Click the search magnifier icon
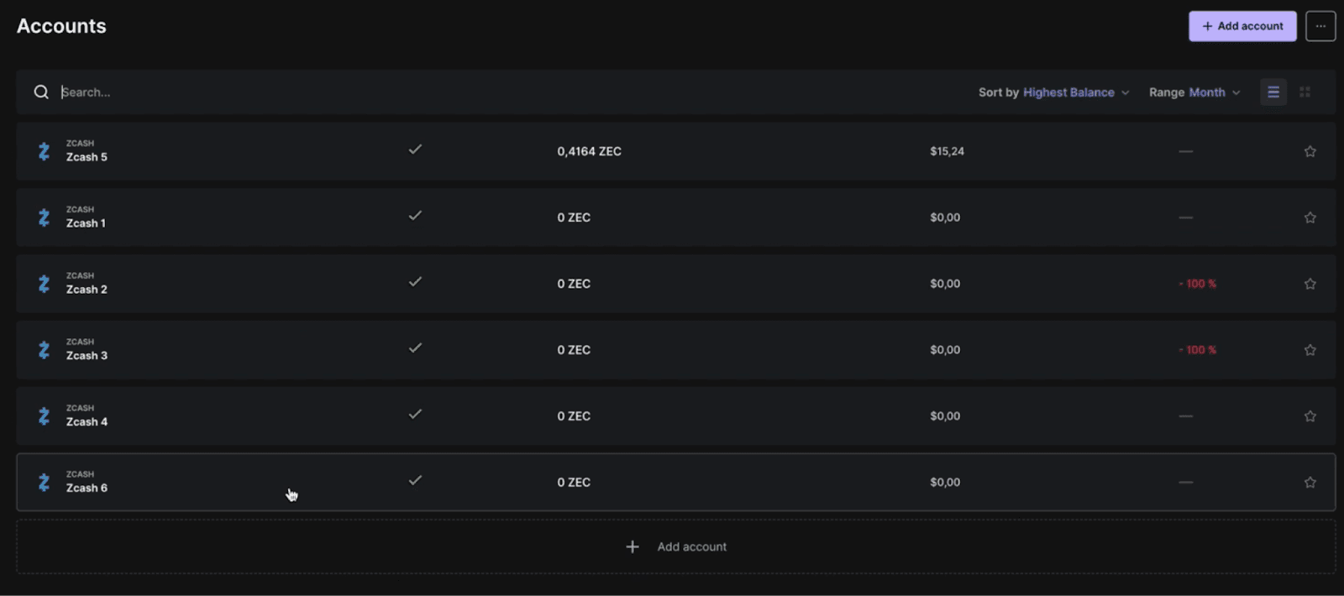 [41, 92]
